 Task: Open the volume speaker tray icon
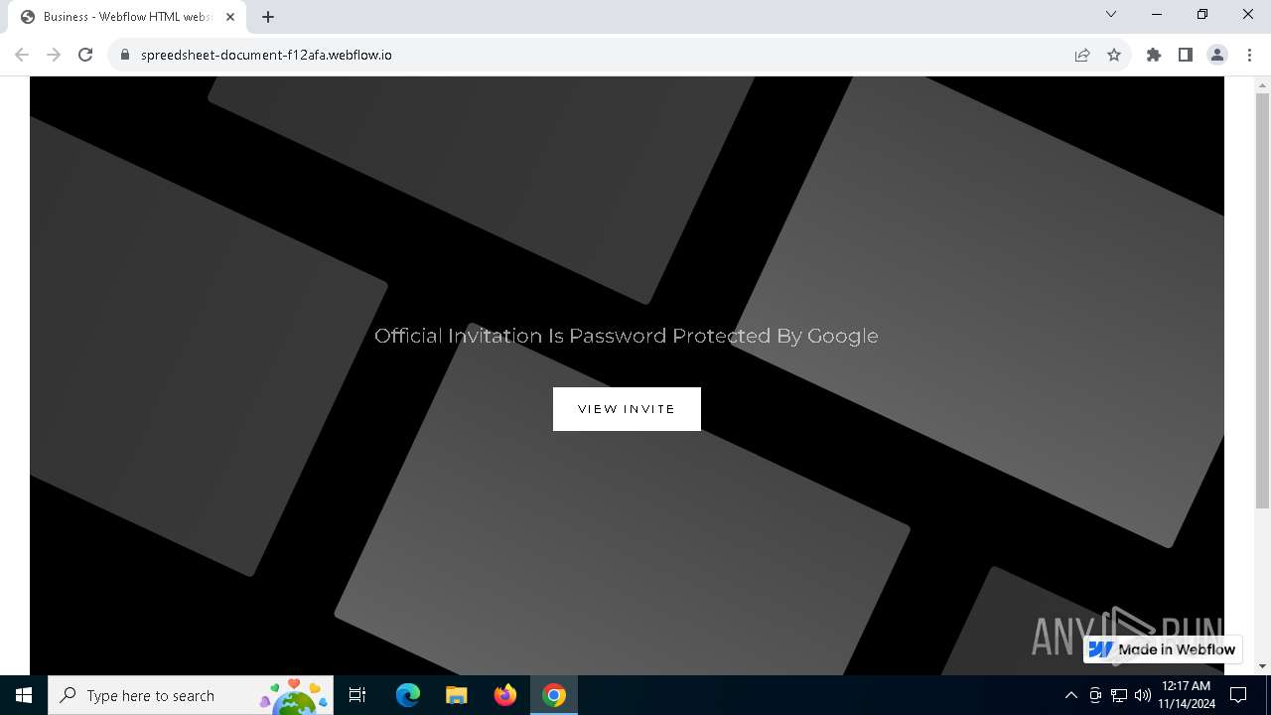[x=1143, y=695]
